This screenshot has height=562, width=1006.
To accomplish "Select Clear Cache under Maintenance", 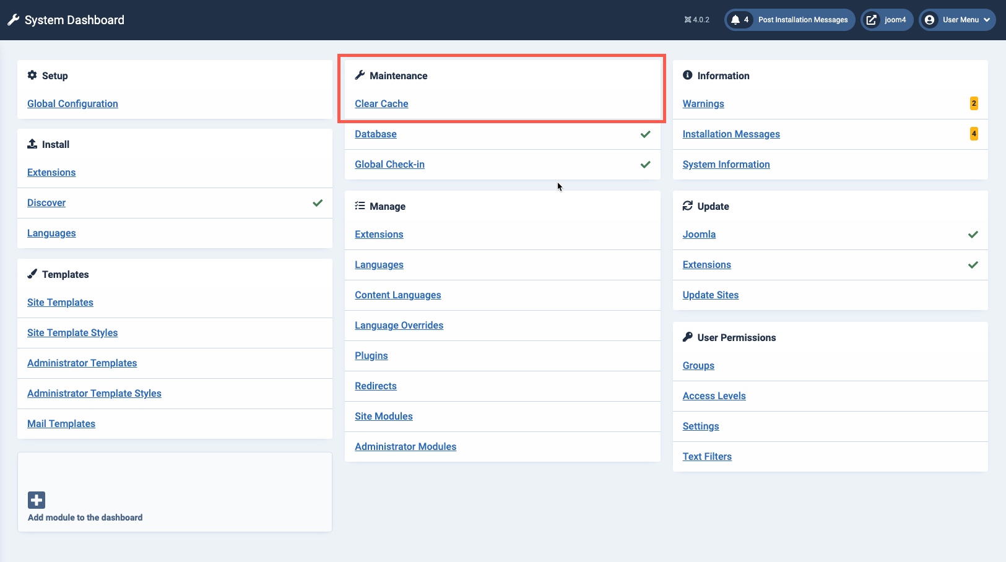I will [381, 104].
